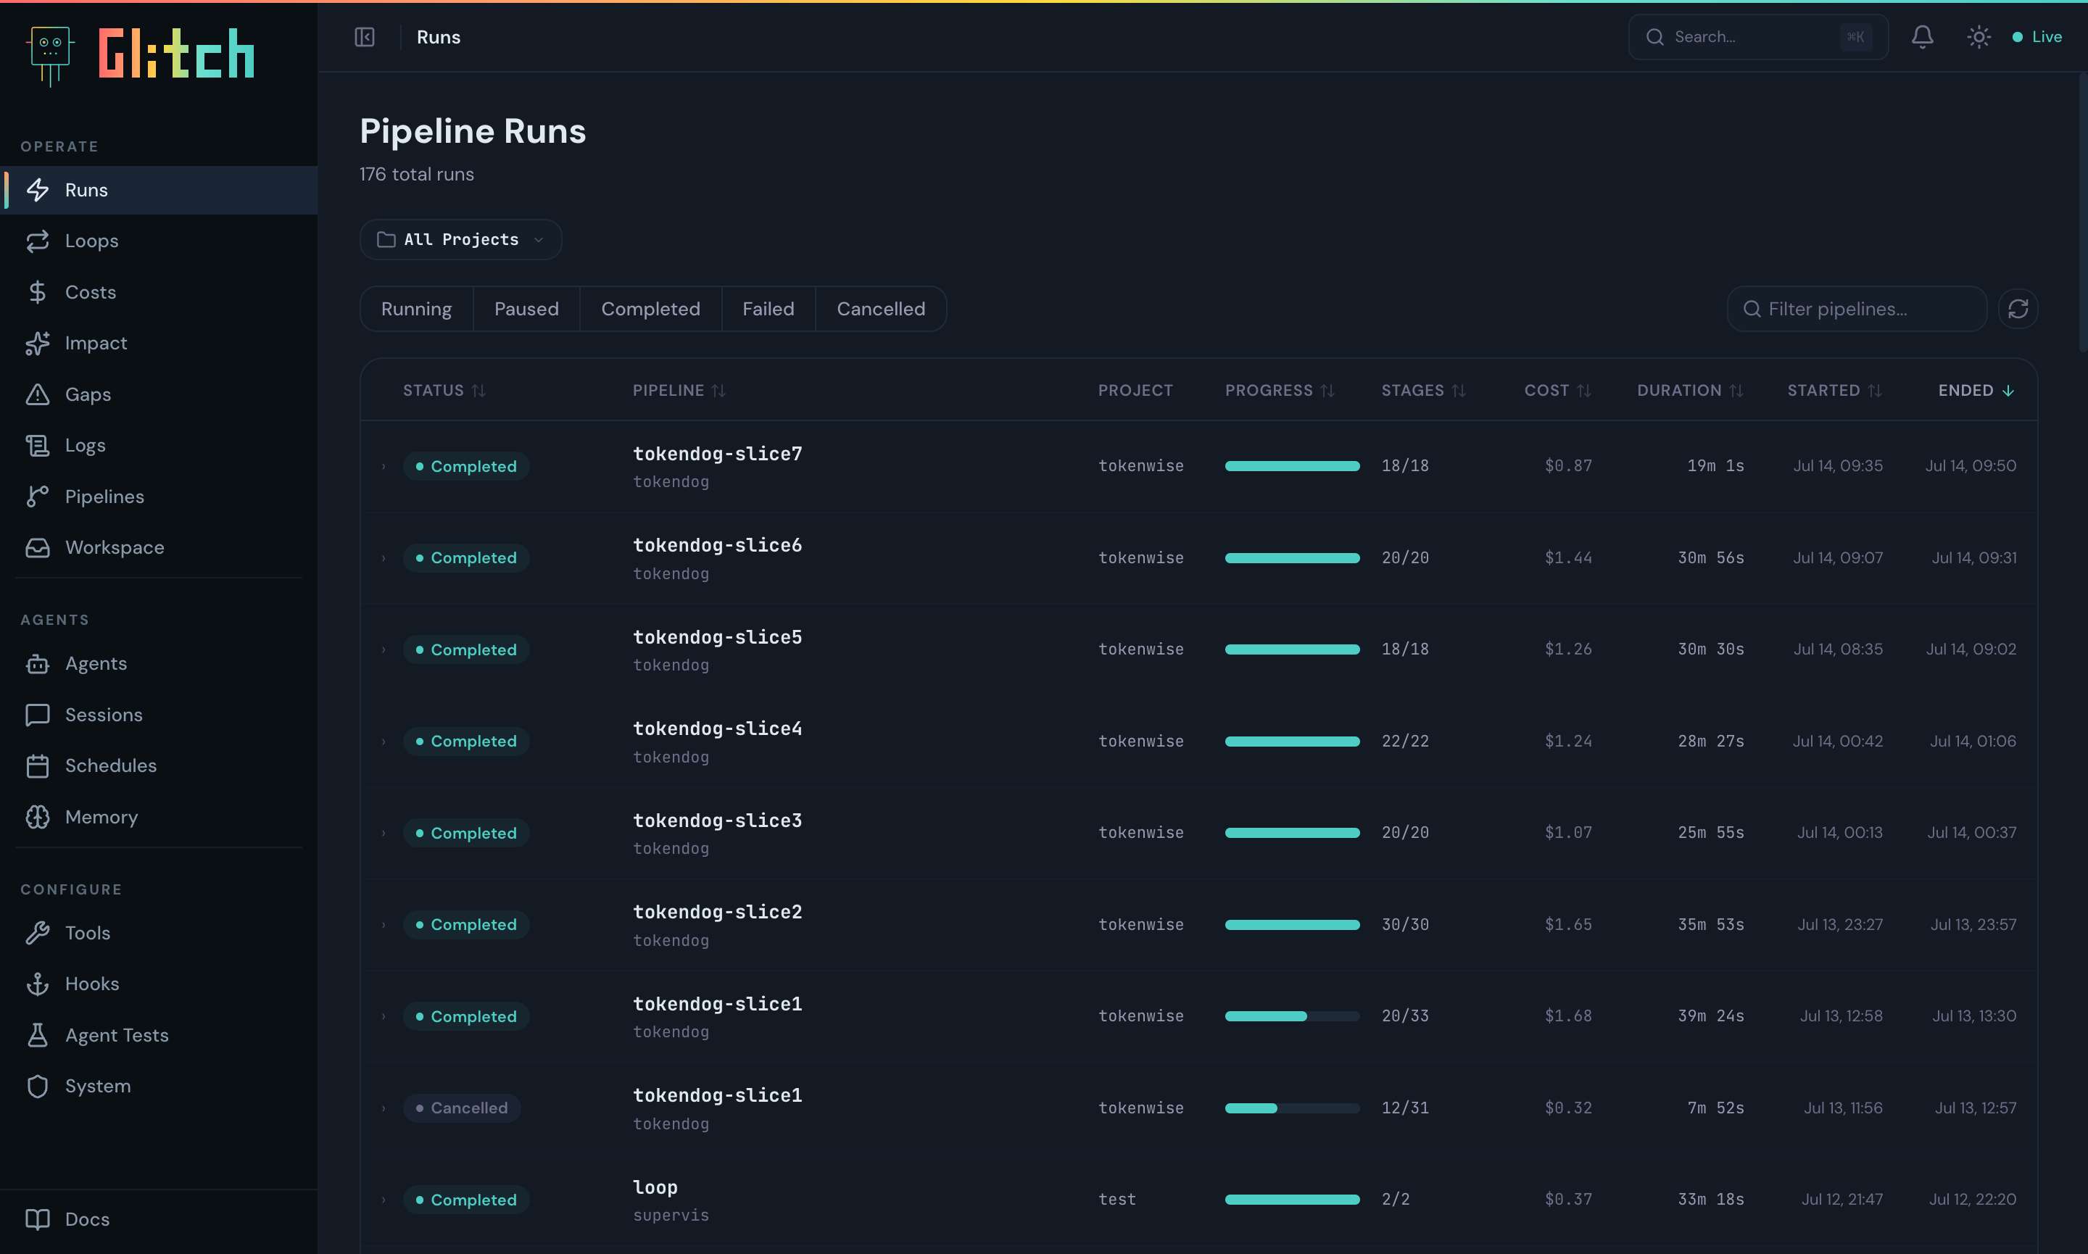Click the Cancelled status badge

461,1108
